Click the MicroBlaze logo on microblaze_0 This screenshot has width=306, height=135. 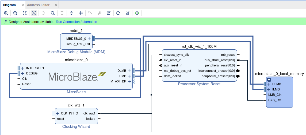tap(78, 76)
